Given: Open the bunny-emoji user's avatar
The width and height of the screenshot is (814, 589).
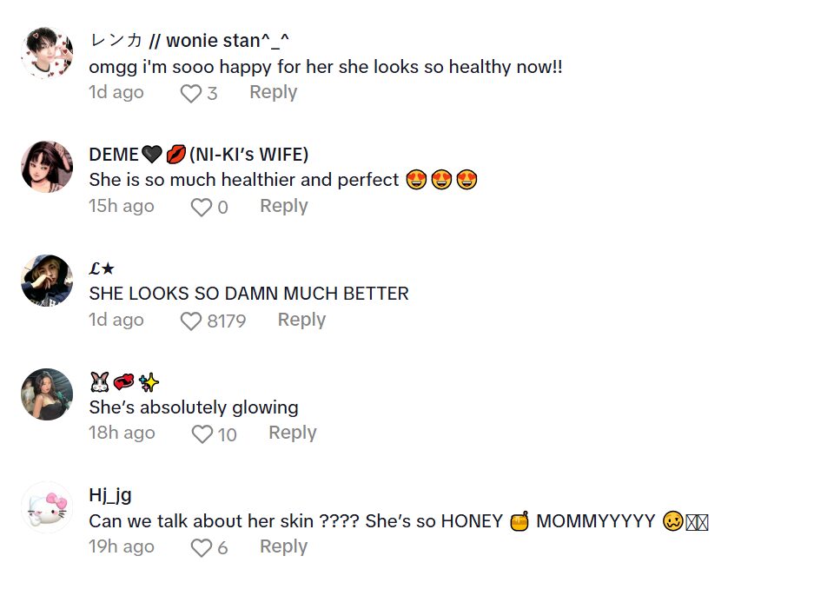Looking at the screenshot, I should point(47,394).
